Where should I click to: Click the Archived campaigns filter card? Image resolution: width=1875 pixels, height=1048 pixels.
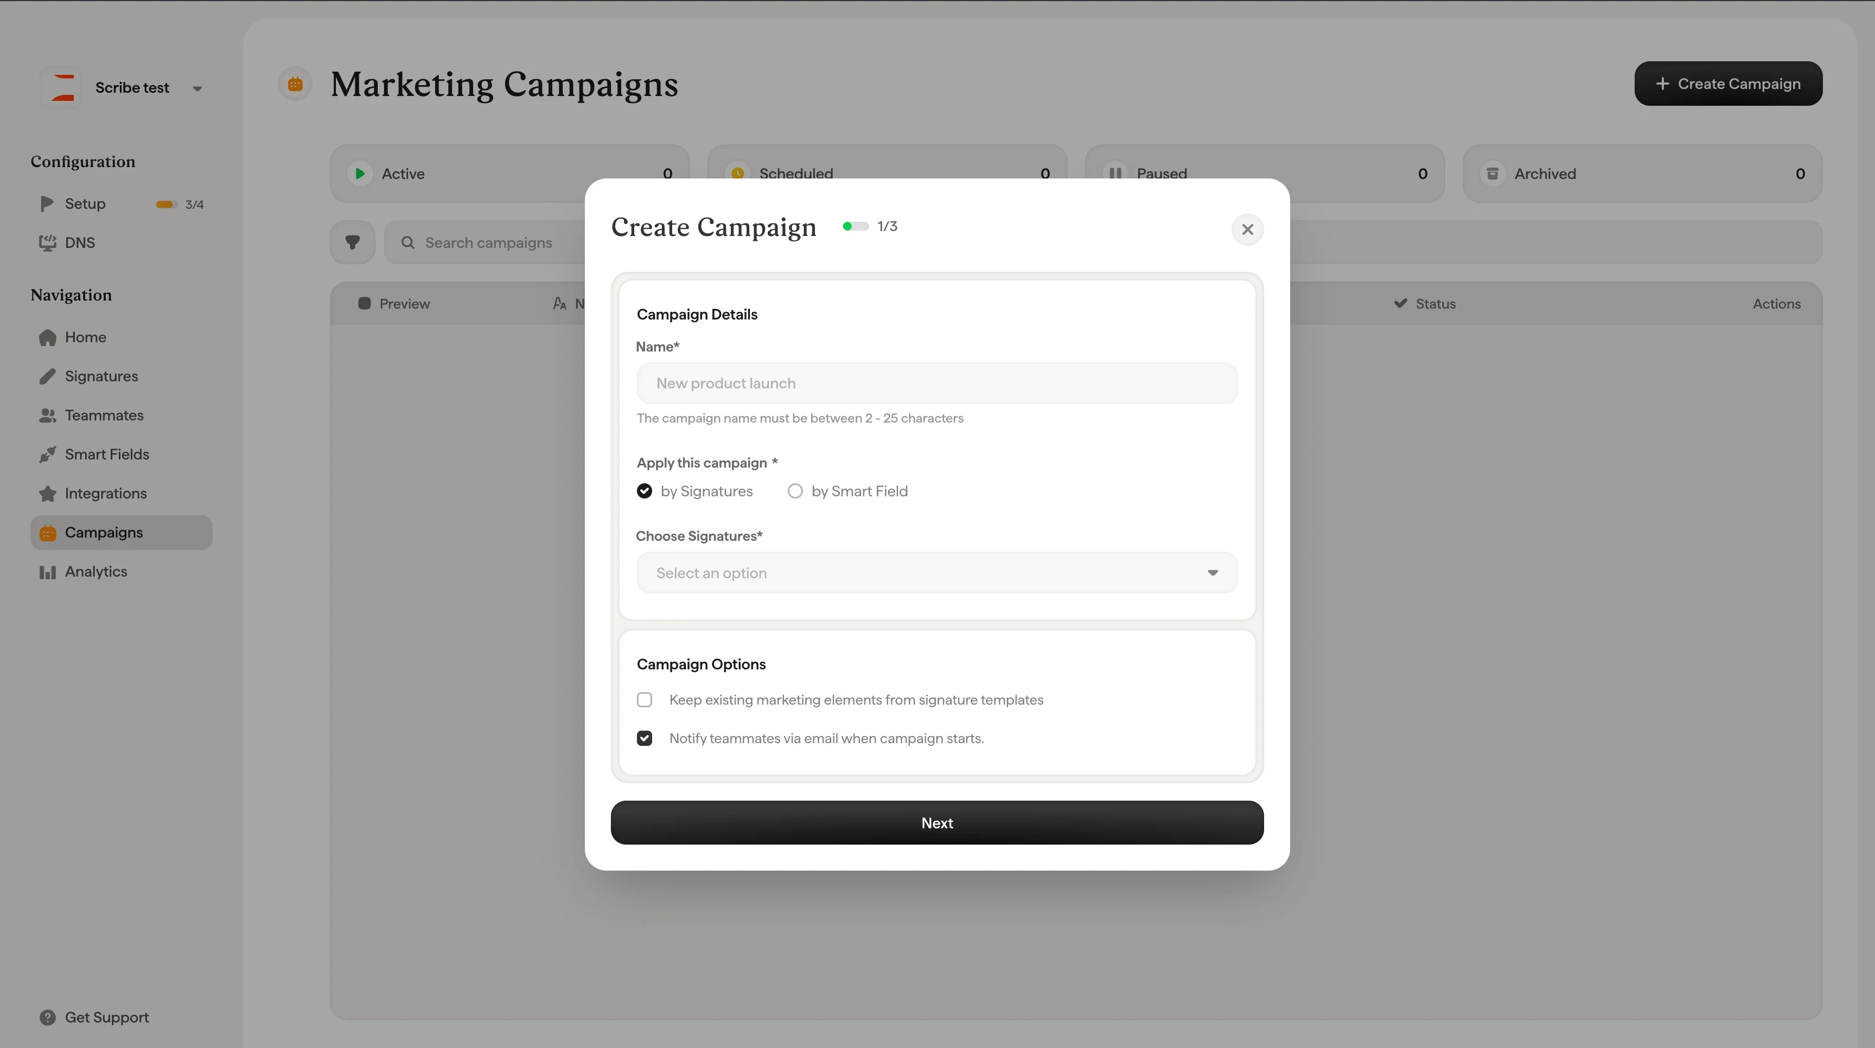1642,173
